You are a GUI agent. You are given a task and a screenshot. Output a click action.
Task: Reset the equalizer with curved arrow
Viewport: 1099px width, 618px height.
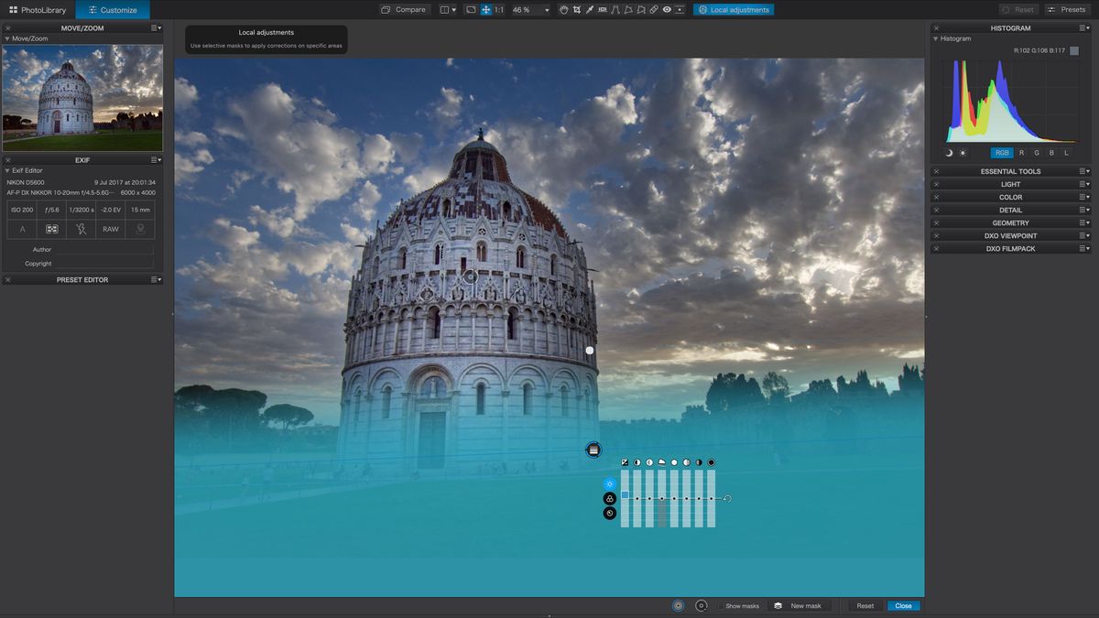tap(727, 499)
